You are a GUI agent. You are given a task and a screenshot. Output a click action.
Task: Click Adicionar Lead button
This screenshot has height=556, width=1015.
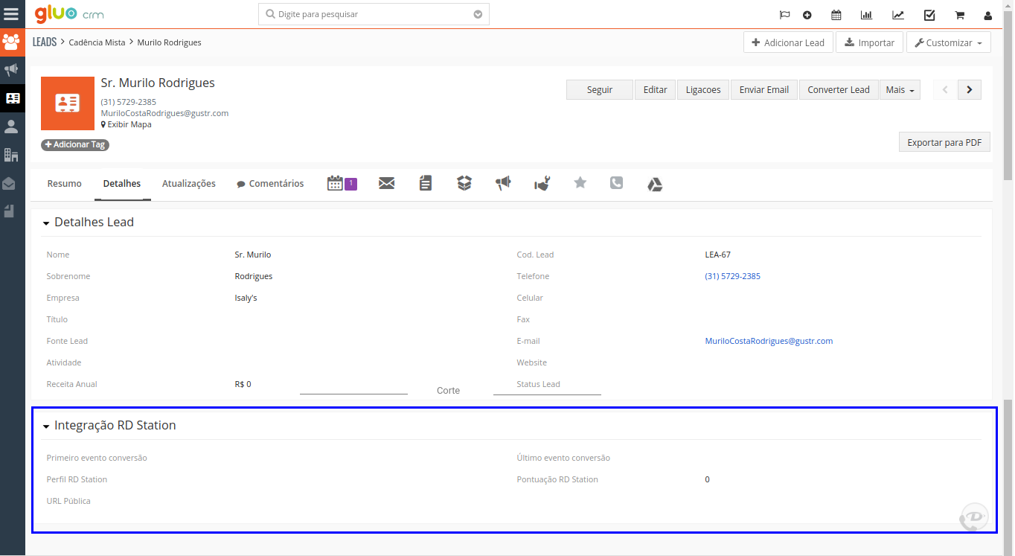coord(788,42)
